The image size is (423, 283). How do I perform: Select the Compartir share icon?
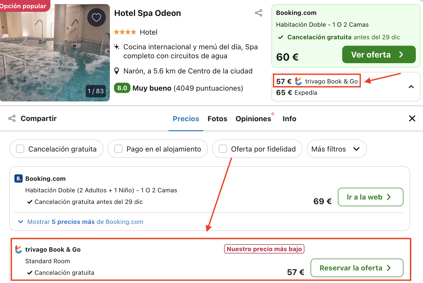click(x=12, y=118)
